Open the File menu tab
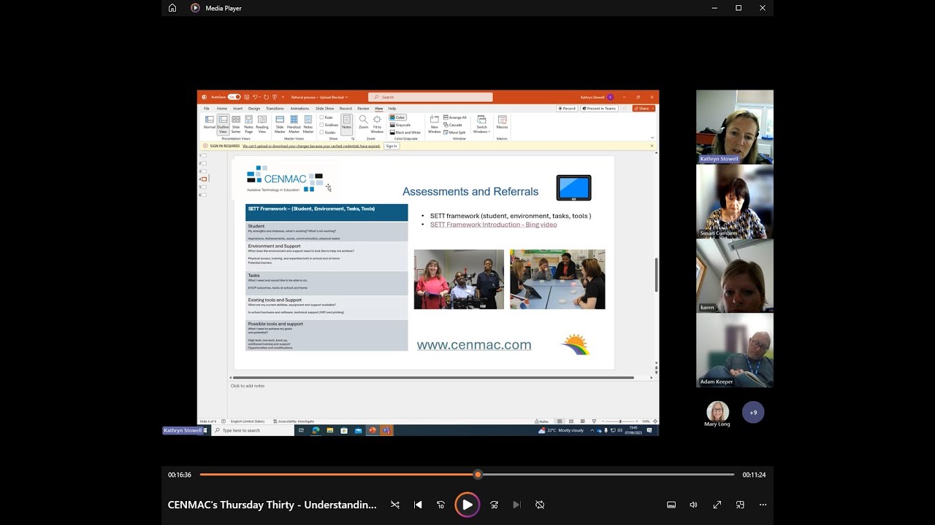The height and width of the screenshot is (525, 935). pos(207,108)
